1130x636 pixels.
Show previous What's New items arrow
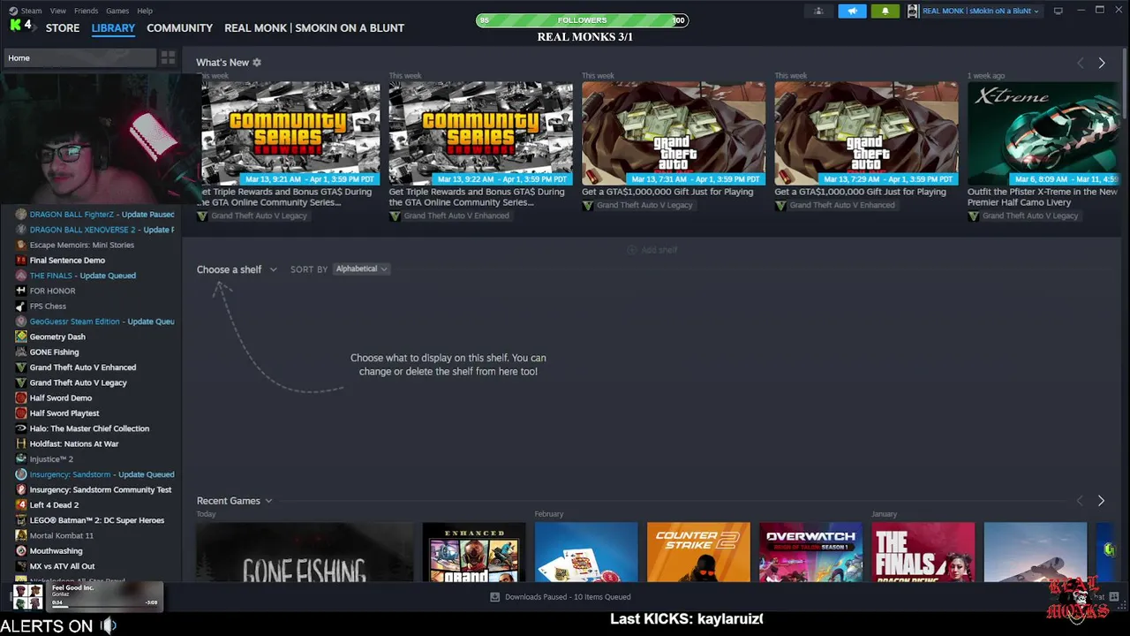point(1080,63)
